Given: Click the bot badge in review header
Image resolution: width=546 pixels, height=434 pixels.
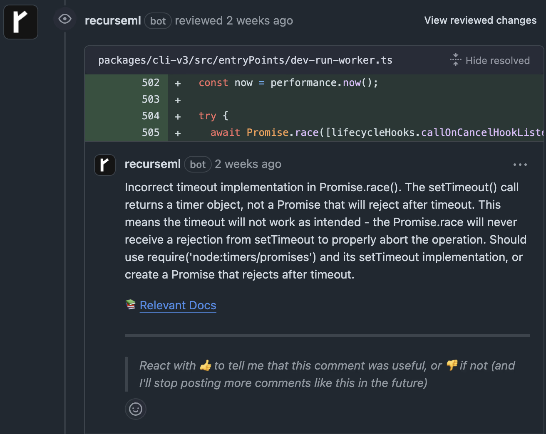Looking at the screenshot, I should 158,21.
